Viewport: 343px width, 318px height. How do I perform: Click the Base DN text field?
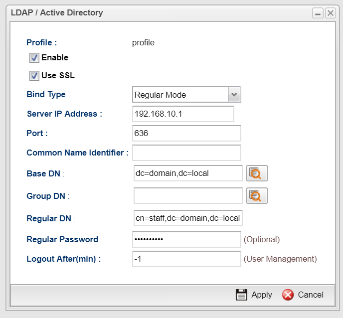[x=188, y=173]
